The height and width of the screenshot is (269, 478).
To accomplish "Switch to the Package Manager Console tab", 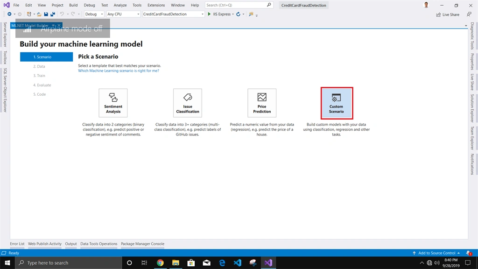I will click(x=142, y=244).
